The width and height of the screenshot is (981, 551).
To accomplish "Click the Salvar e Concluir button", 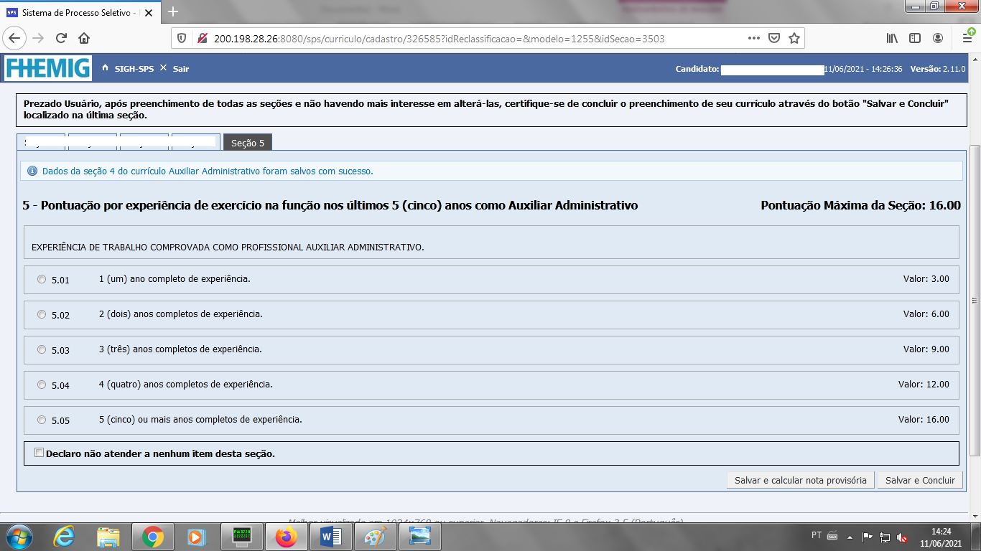I will tap(920, 480).
